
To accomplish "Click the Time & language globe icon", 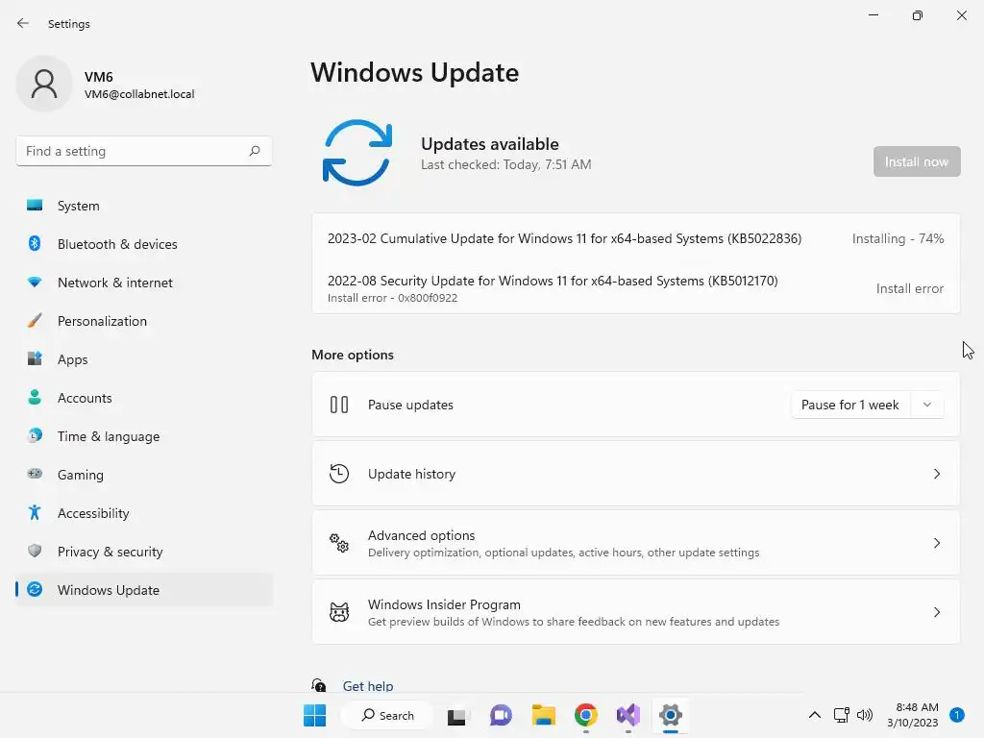I will pos(35,435).
